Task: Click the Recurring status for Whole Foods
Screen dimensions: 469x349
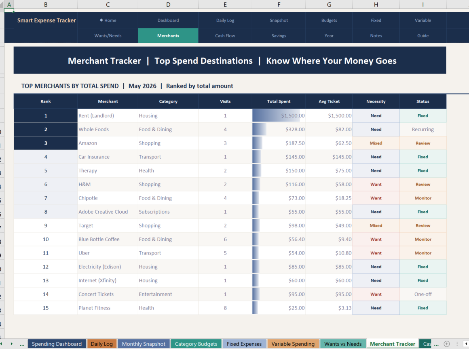Action: click(x=423, y=129)
